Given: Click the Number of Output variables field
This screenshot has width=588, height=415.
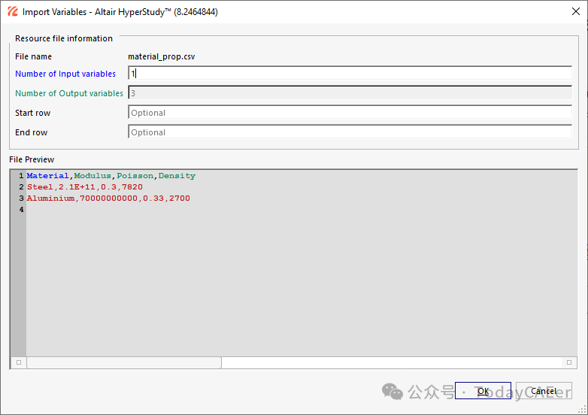Looking at the screenshot, I should [350, 93].
